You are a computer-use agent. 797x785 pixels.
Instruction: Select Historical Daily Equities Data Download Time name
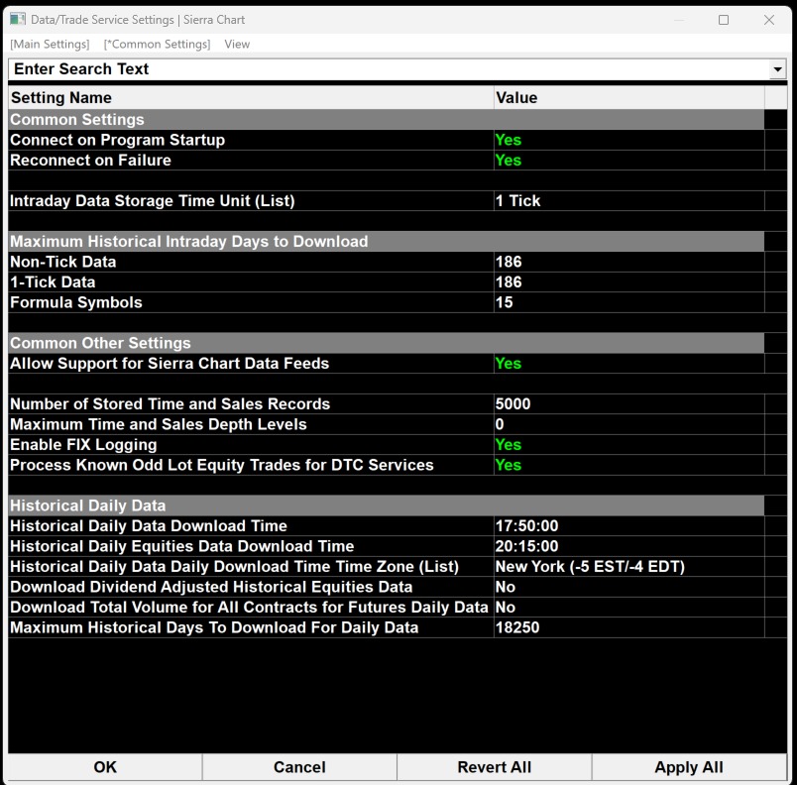coord(251,546)
